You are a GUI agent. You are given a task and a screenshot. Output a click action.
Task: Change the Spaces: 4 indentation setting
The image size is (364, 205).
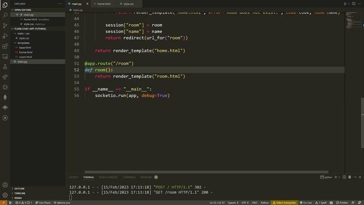click(233, 203)
